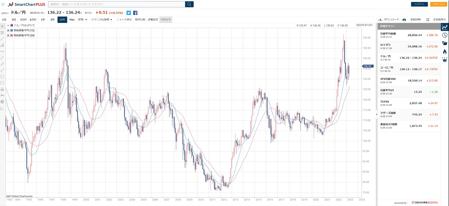Viewport: 449px width, 206px height.
Task: Click the download icon
Action: click(380, 19)
